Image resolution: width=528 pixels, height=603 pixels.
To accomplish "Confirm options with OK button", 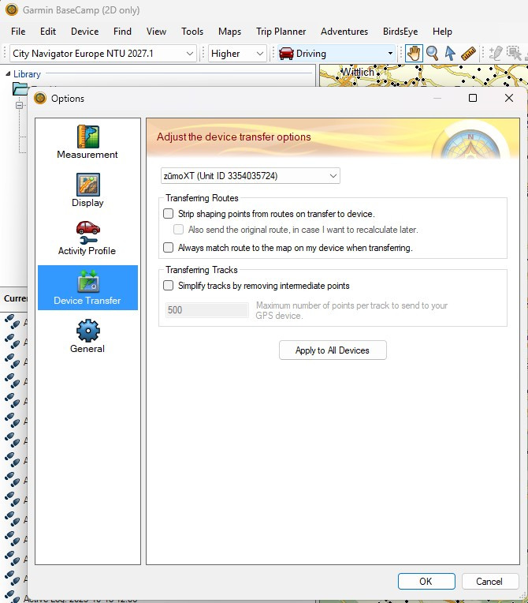I will pyautogui.click(x=426, y=581).
